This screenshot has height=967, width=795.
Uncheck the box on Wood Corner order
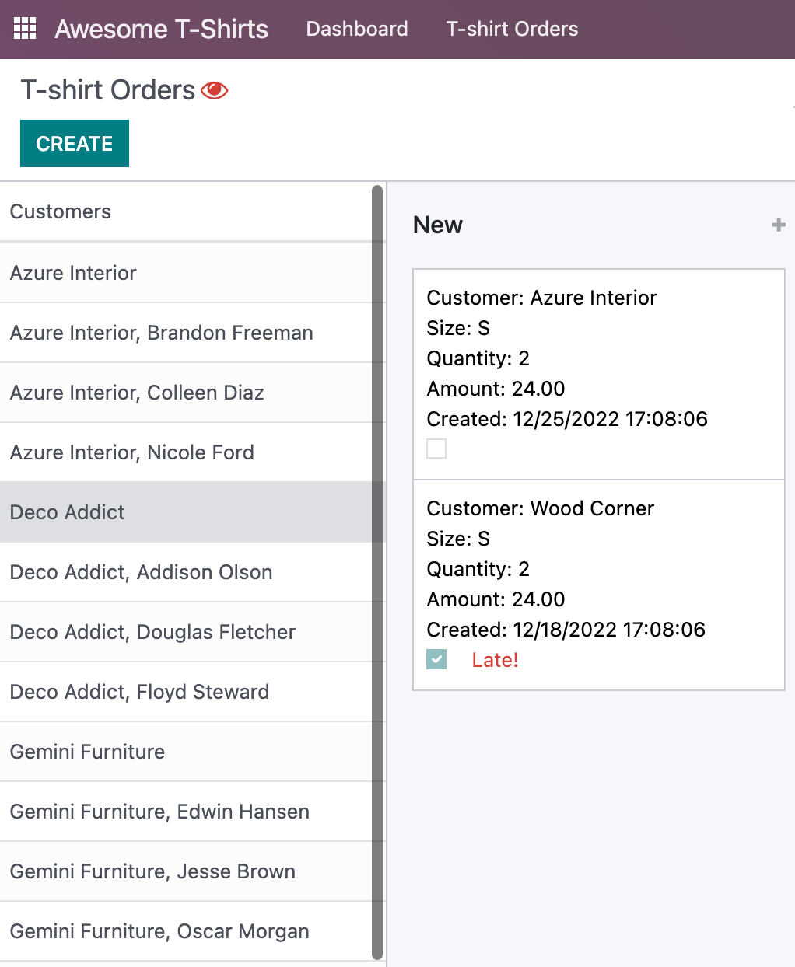coord(436,660)
